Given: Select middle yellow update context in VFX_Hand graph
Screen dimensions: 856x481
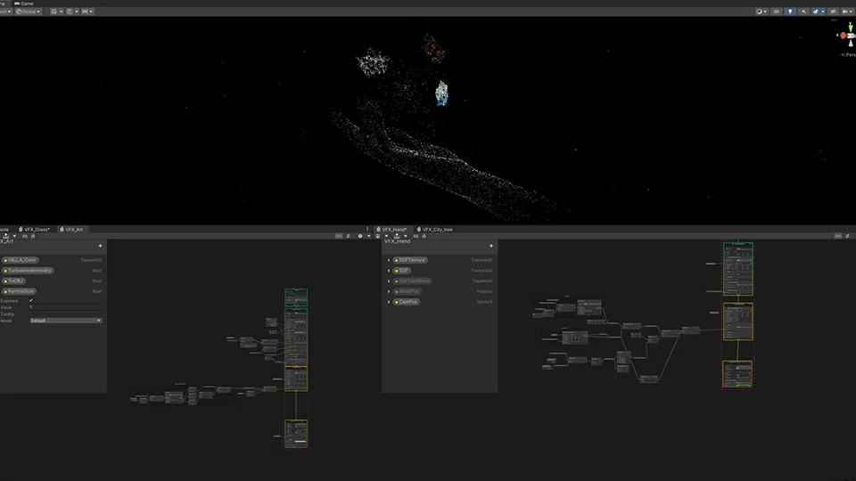Looking at the screenshot, I should click(x=738, y=322).
